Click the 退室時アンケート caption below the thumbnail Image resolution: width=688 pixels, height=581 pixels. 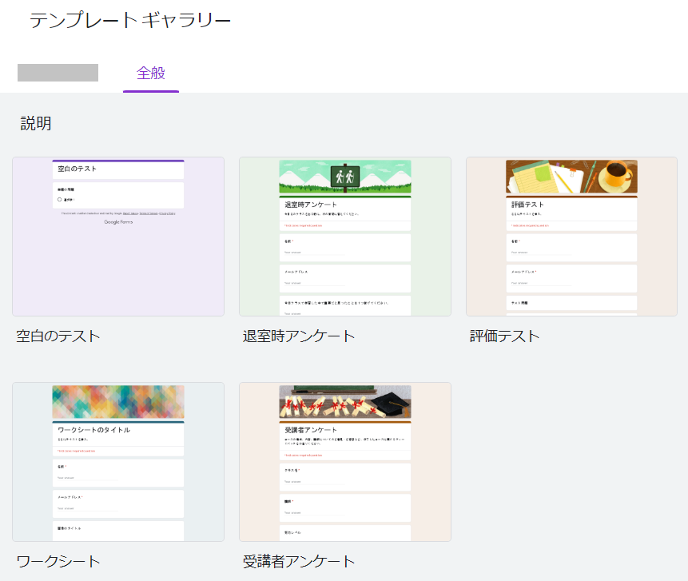point(298,336)
